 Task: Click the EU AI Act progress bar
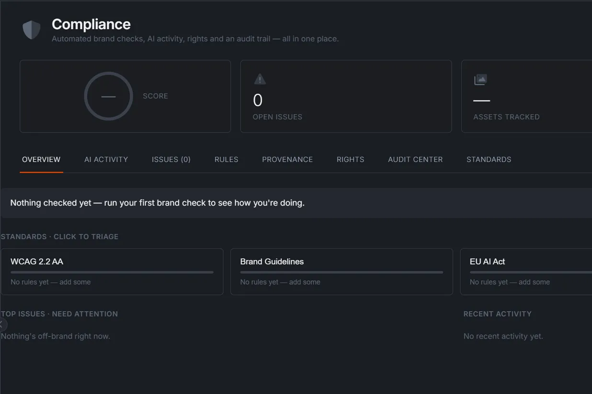pyautogui.click(x=531, y=273)
